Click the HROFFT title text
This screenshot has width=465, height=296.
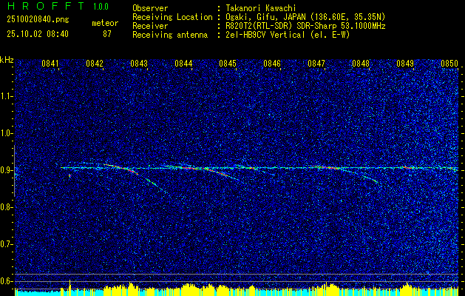coord(46,6)
